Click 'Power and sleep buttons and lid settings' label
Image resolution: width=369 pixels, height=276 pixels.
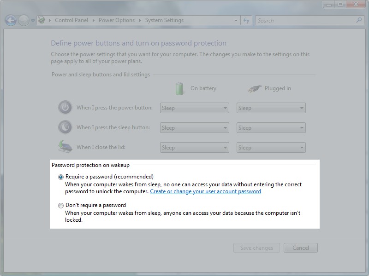pos(101,75)
